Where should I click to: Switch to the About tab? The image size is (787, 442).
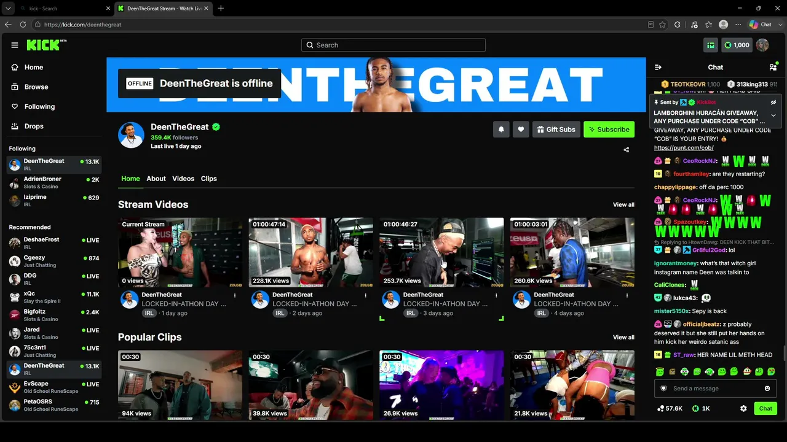pyautogui.click(x=156, y=179)
